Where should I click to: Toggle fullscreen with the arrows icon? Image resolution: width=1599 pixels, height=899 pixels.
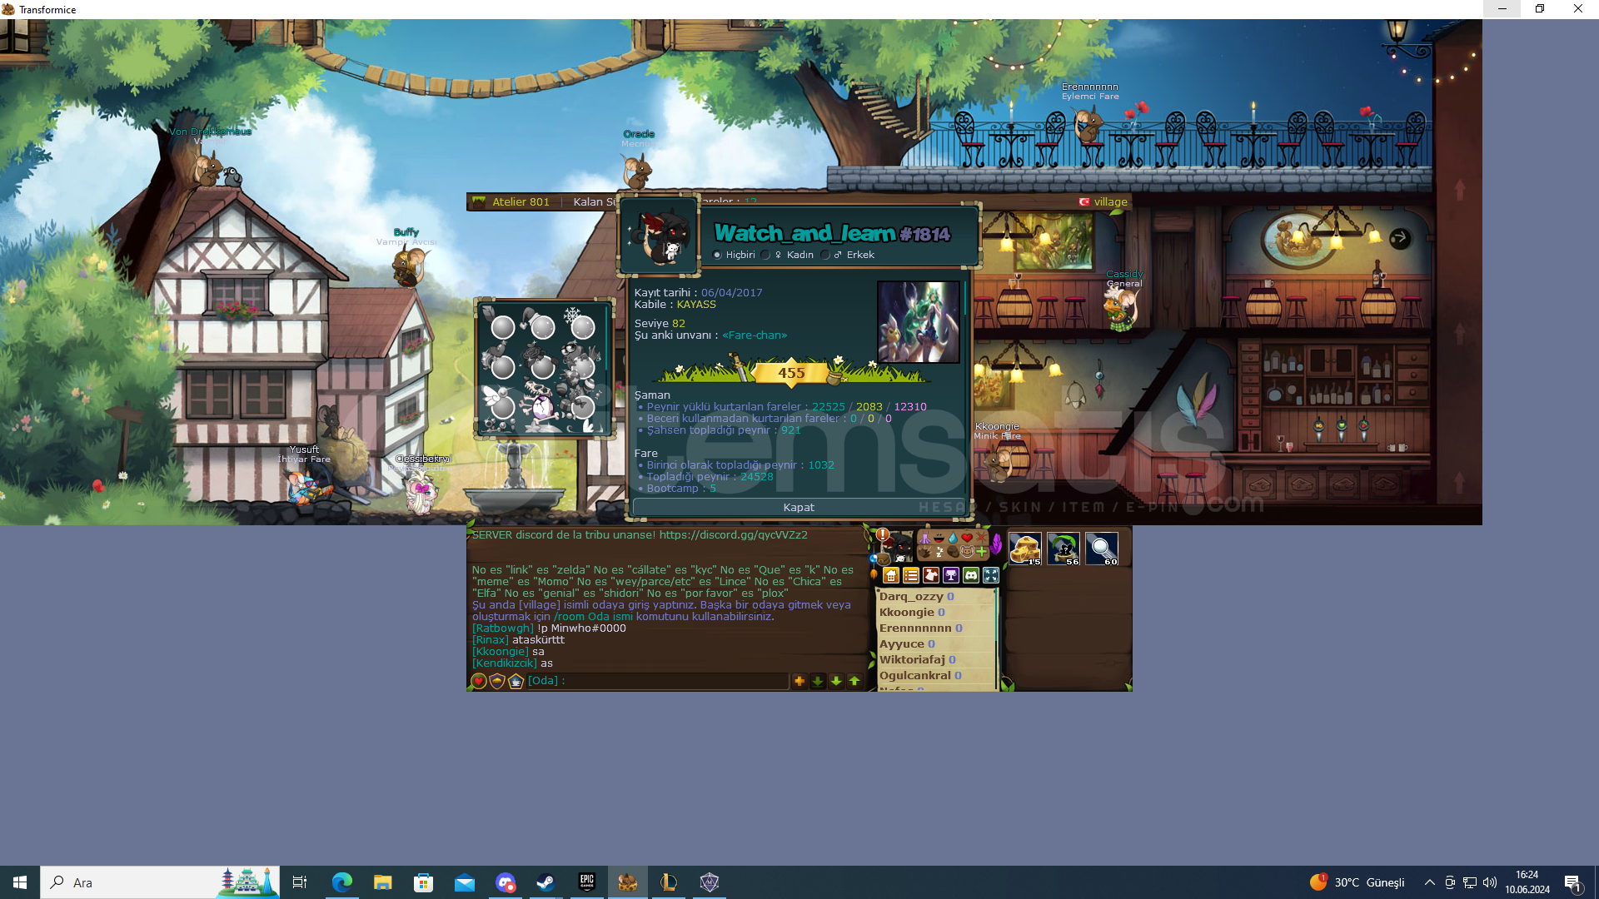(991, 575)
